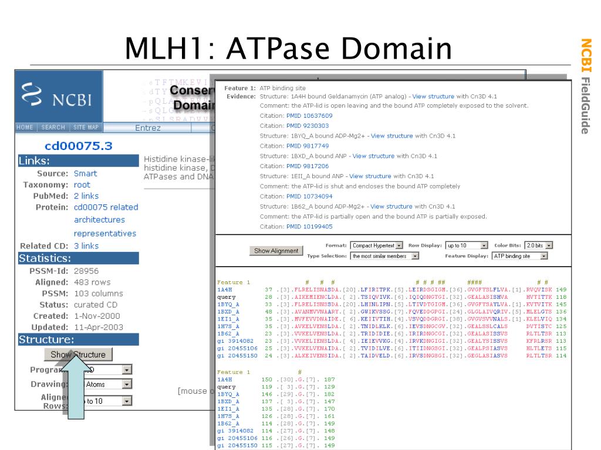Click gi 3914082 in first alignment block
Image resolution: width=601 pixels, height=450 pixels.
click(x=235, y=341)
